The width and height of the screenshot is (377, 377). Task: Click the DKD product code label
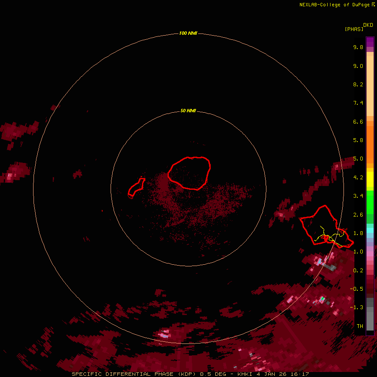[x=368, y=25]
